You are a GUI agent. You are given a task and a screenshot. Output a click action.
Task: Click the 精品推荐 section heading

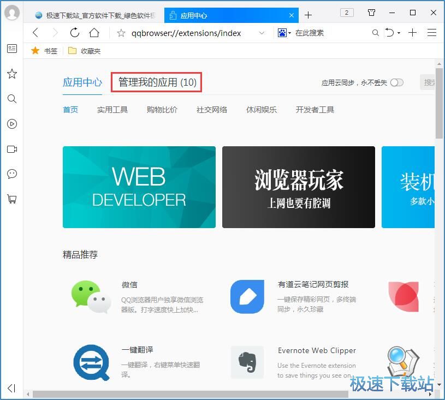pos(80,254)
